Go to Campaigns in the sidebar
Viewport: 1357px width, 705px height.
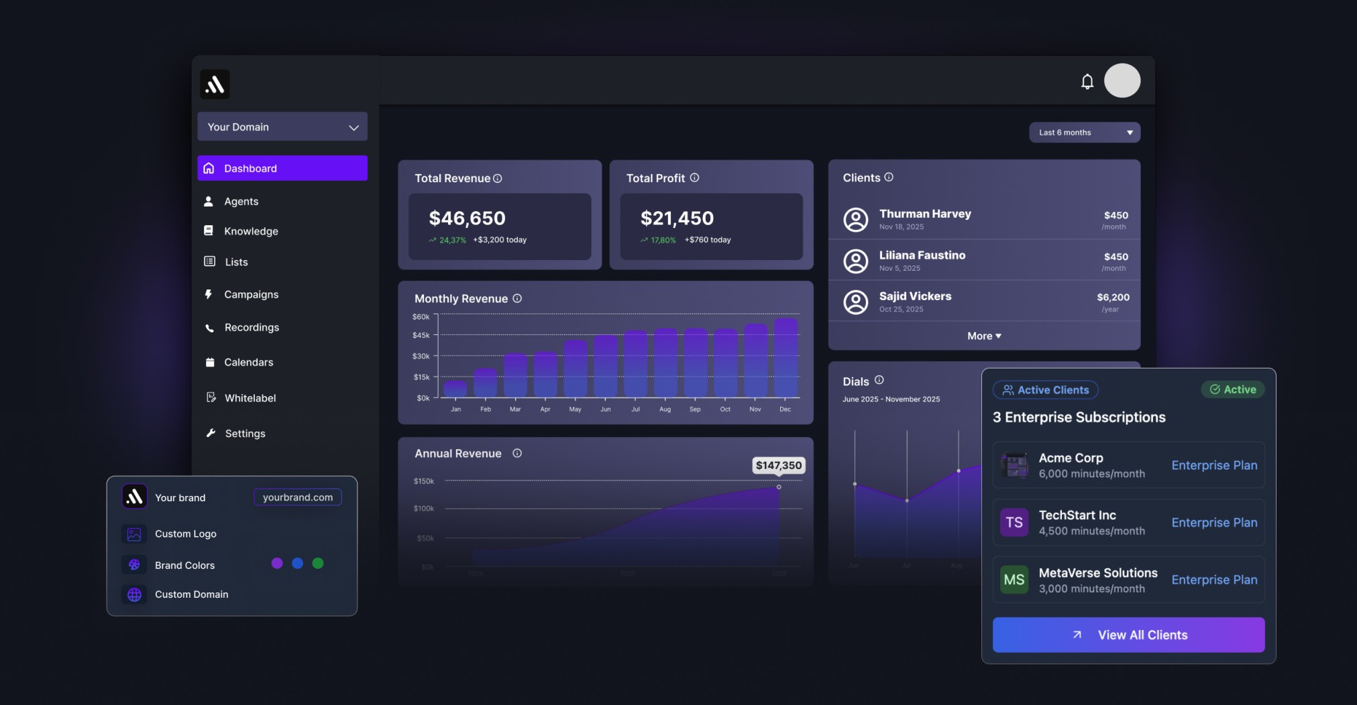pos(251,295)
